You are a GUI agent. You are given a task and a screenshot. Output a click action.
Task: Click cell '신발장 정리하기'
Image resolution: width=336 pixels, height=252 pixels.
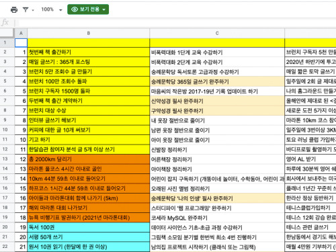point(217,149)
